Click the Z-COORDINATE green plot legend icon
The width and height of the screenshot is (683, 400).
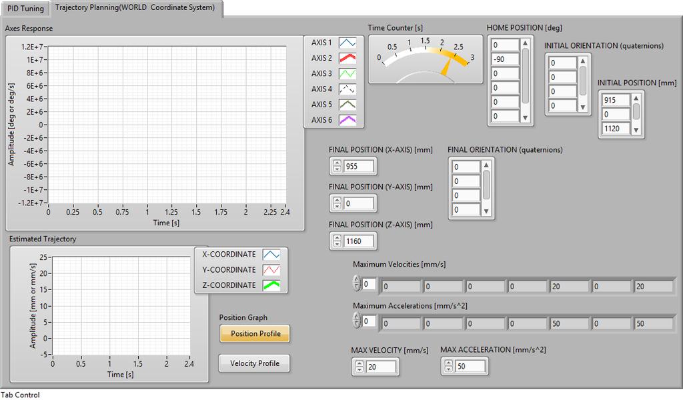coord(271,285)
